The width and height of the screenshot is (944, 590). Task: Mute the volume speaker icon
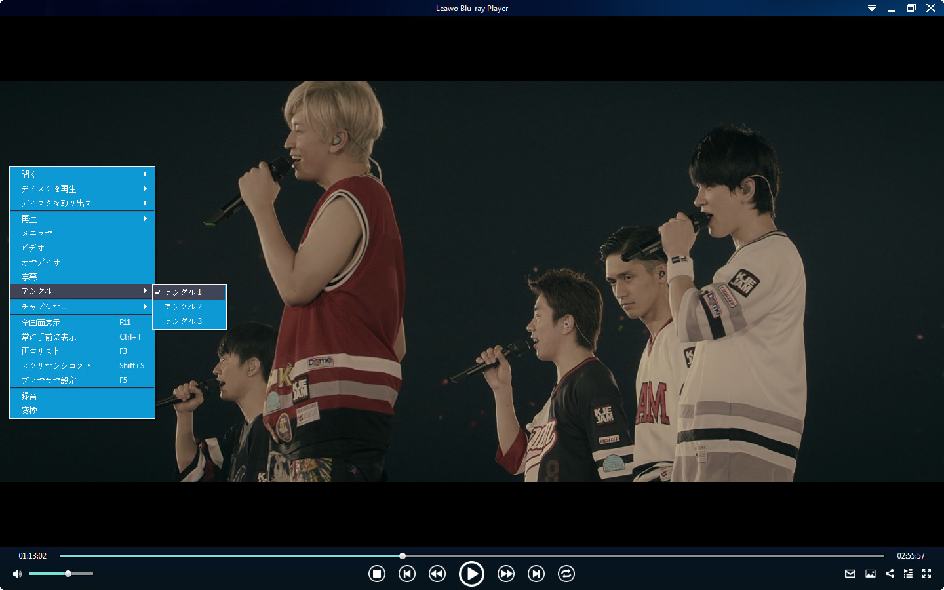[x=17, y=574]
